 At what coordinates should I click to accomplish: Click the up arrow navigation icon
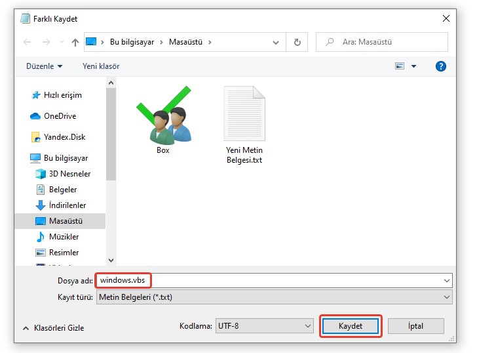75,42
